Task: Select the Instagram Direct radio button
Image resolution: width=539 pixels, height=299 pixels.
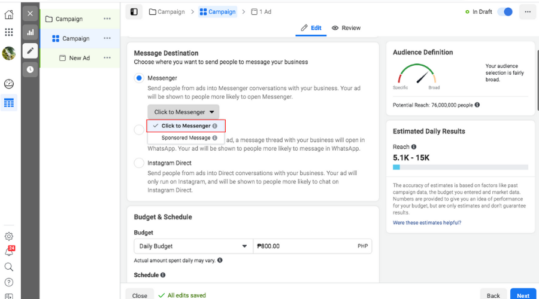Action: (139, 163)
